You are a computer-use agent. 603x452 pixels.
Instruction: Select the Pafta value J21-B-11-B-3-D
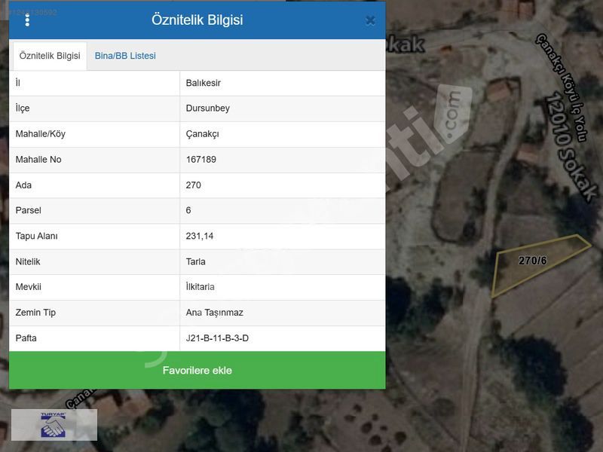pyautogui.click(x=217, y=338)
